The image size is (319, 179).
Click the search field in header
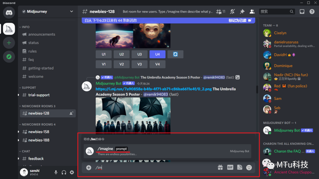(277, 11)
